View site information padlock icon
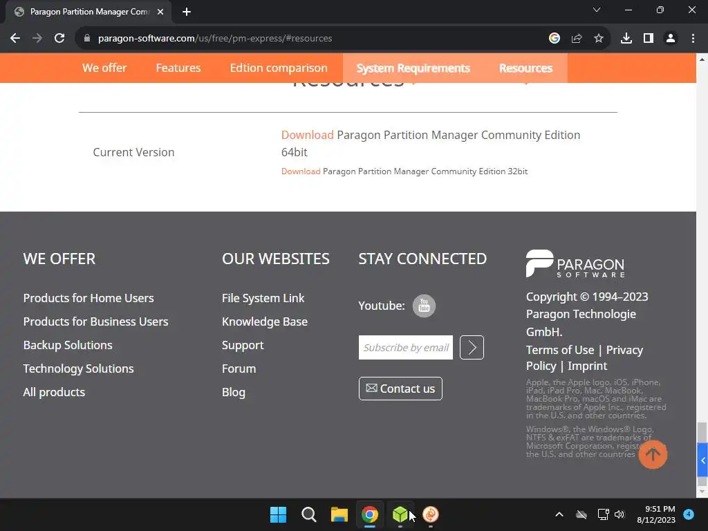The image size is (708, 531). tap(87, 39)
